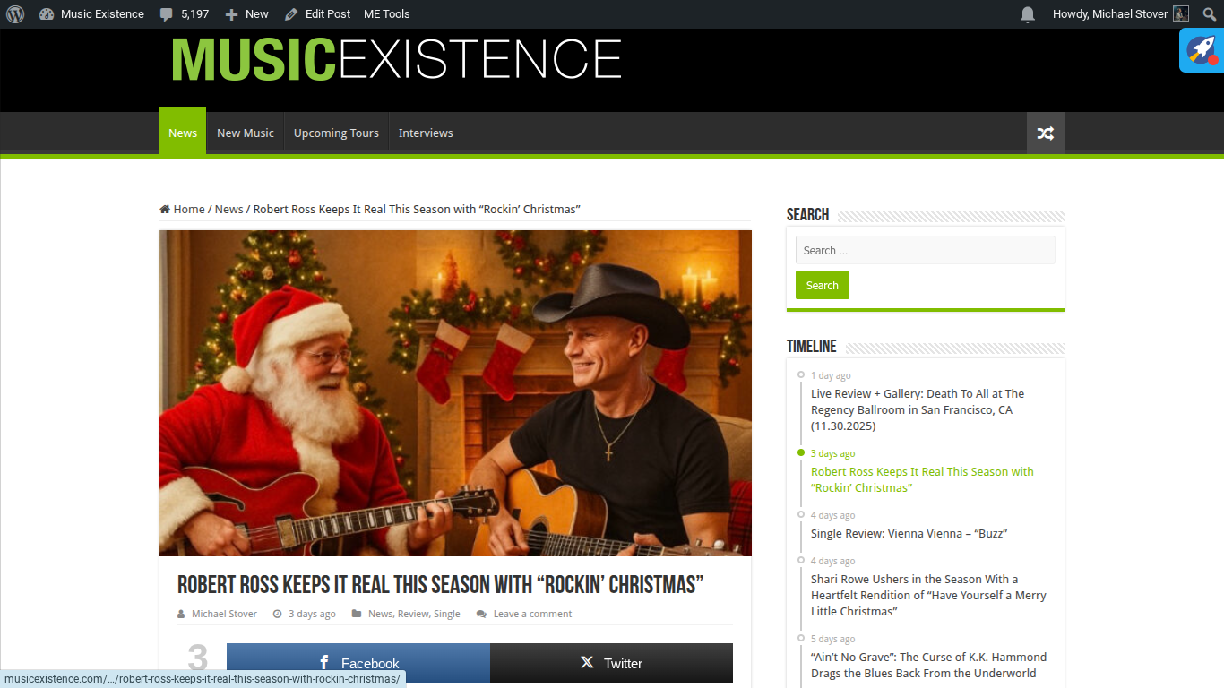Open the Upcoming Tours nav item

[x=336, y=133]
